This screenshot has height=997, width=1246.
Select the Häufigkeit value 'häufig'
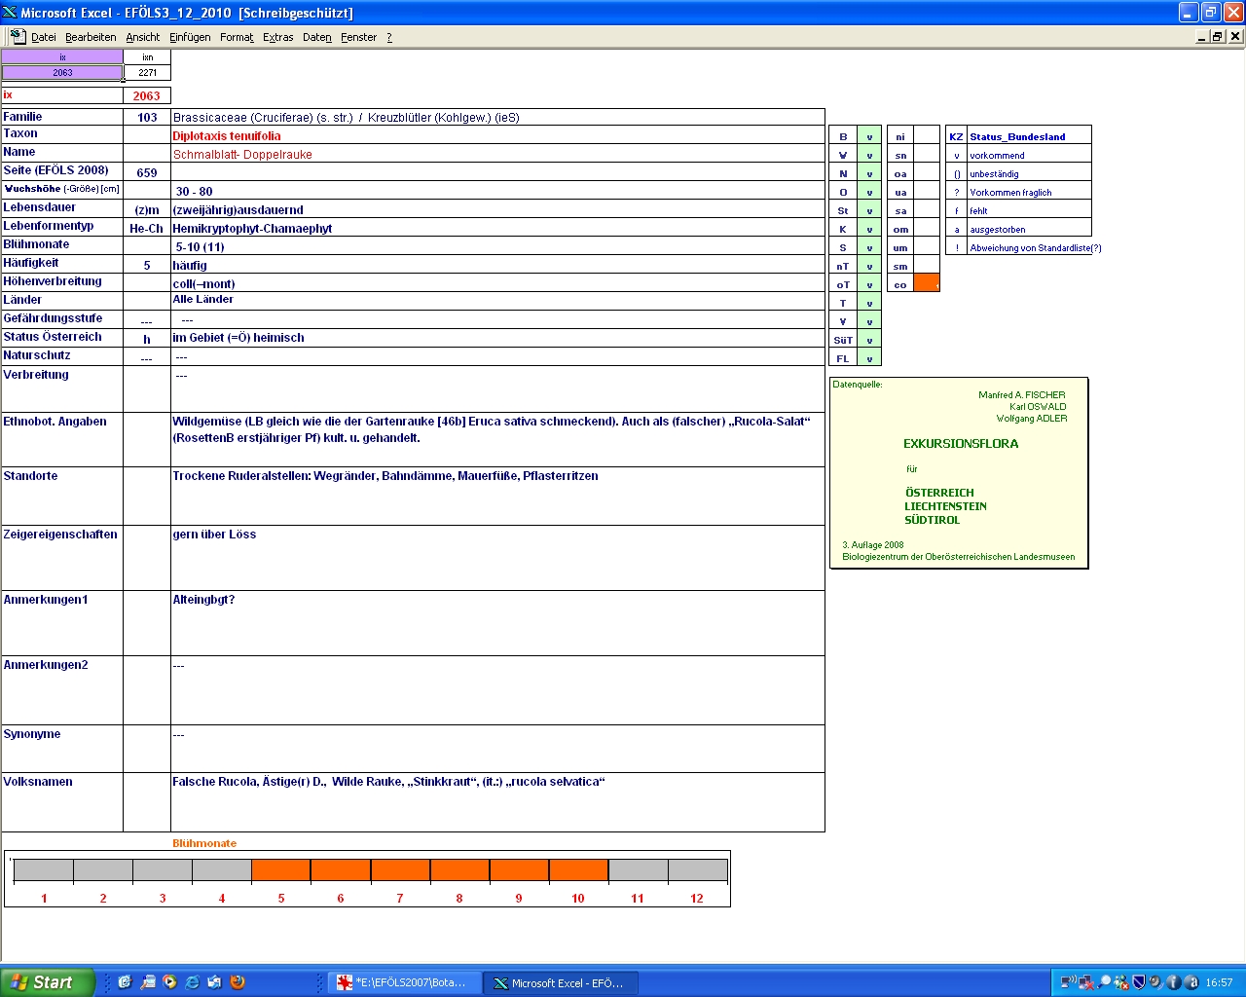(x=497, y=265)
